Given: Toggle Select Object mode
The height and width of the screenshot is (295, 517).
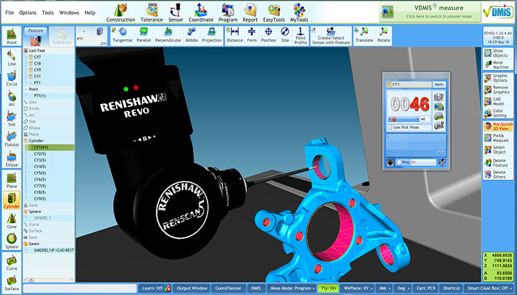Looking at the screenshot, I should click(498, 150).
